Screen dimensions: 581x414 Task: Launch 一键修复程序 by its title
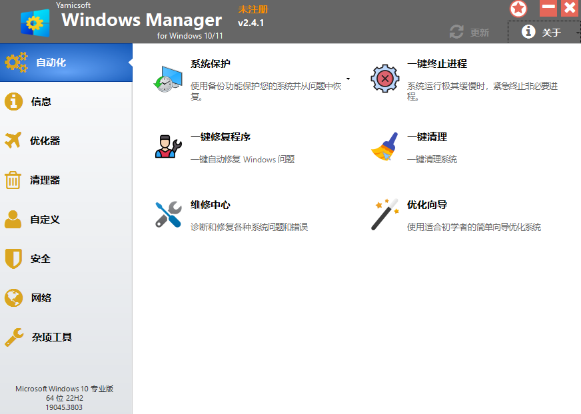click(221, 137)
